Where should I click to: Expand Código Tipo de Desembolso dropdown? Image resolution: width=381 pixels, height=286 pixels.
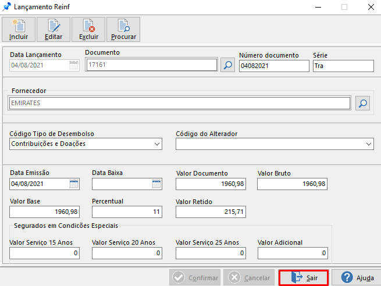point(157,144)
